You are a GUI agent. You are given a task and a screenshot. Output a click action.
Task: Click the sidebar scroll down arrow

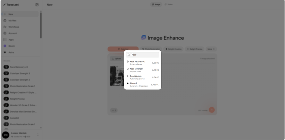(x=41, y=128)
